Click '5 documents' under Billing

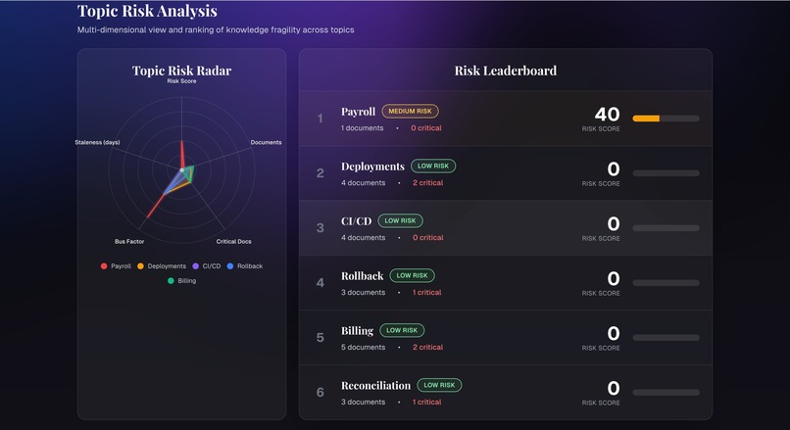tap(364, 348)
